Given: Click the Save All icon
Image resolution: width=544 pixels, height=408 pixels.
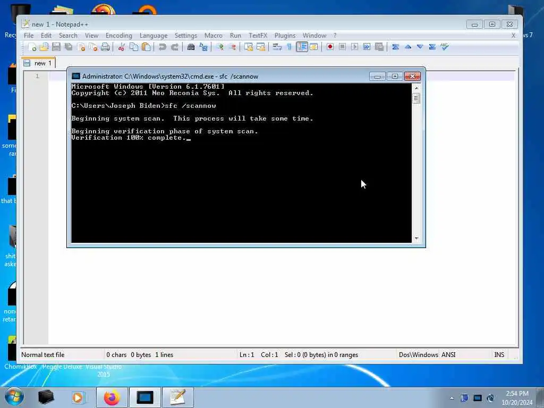Looking at the screenshot, I should pyautogui.click(x=69, y=47).
